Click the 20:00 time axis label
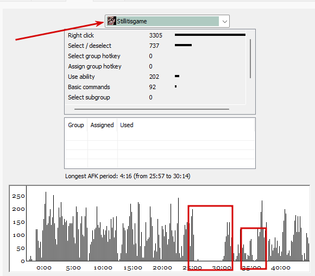 pos(162,268)
